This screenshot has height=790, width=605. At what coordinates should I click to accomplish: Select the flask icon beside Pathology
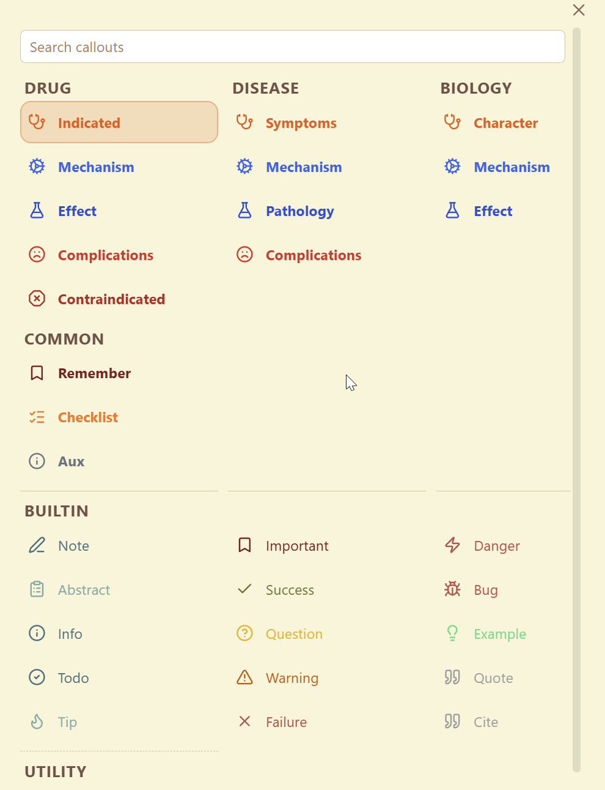244,210
